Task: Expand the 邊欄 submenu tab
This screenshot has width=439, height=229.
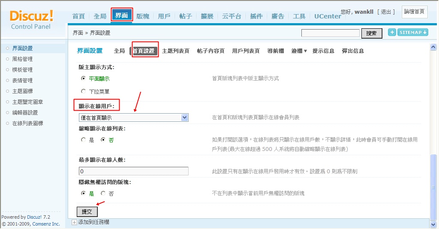Action: 299,51
